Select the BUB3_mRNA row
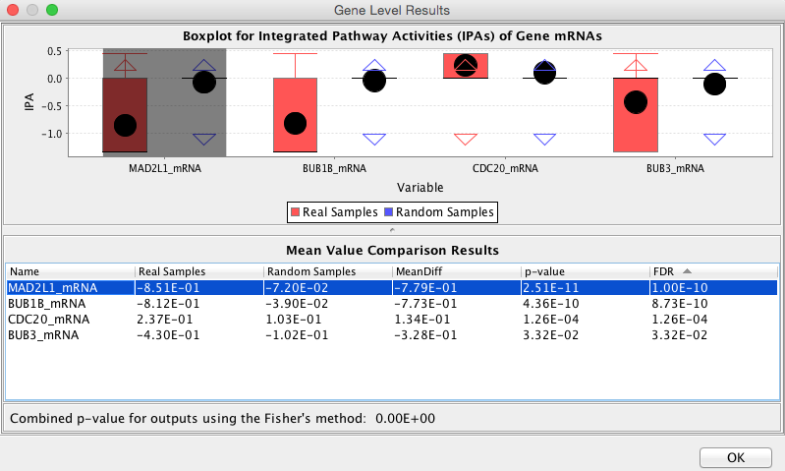The height and width of the screenshot is (471, 785). (x=392, y=334)
